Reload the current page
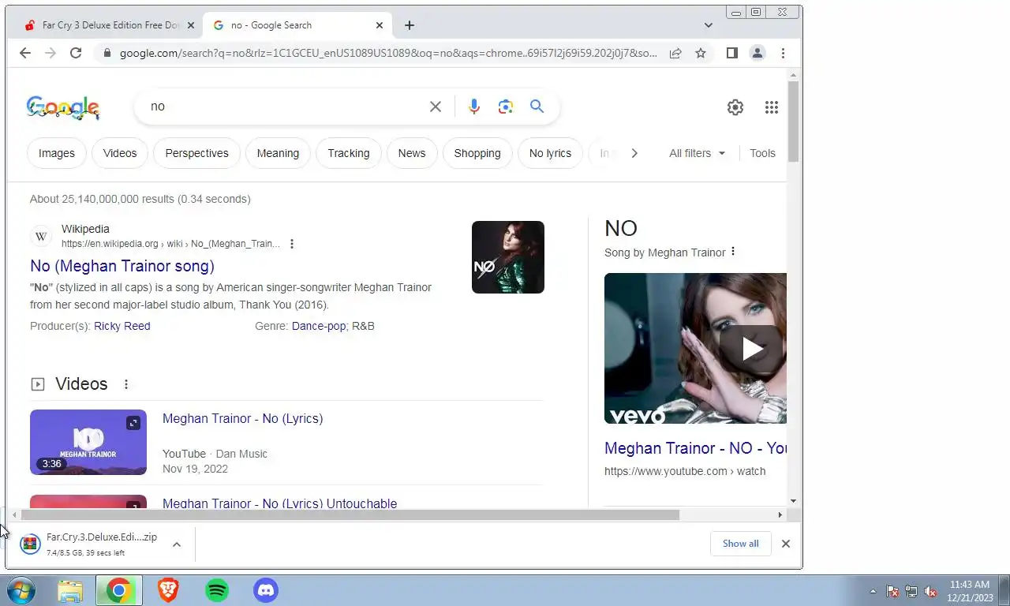 tap(76, 53)
